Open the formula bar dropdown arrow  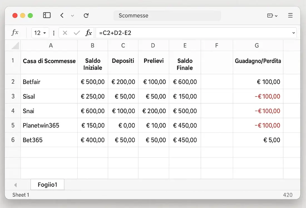tap(293, 32)
